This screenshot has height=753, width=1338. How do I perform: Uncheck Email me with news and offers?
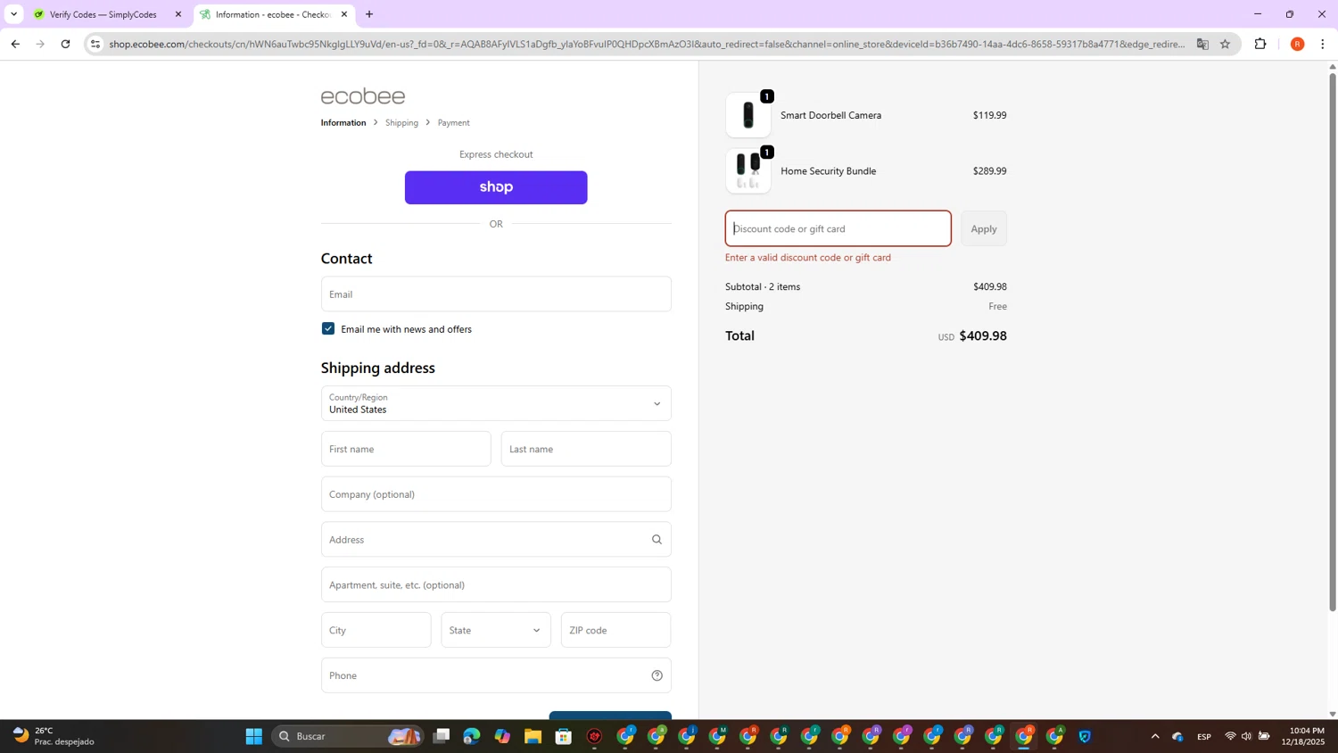[328, 328]
